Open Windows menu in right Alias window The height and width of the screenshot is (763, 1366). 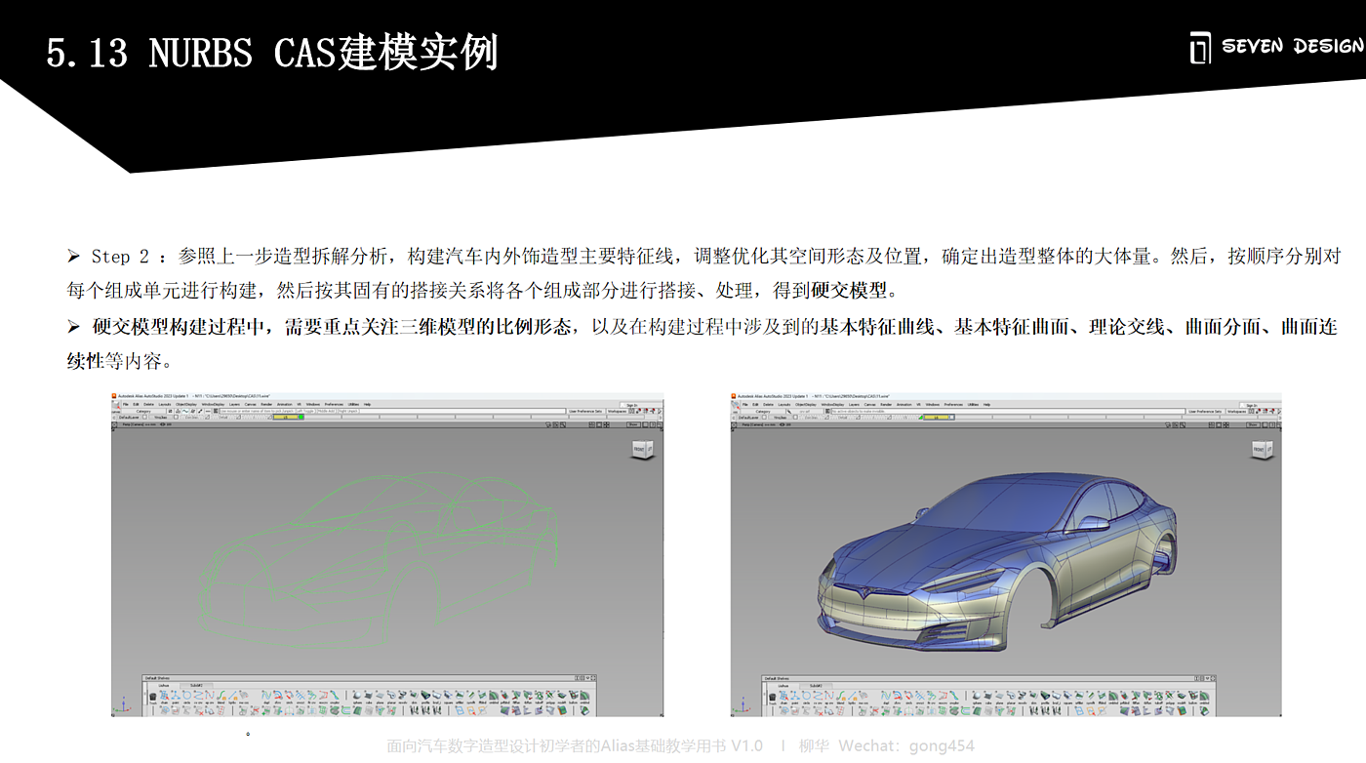[x=933, y=404]
